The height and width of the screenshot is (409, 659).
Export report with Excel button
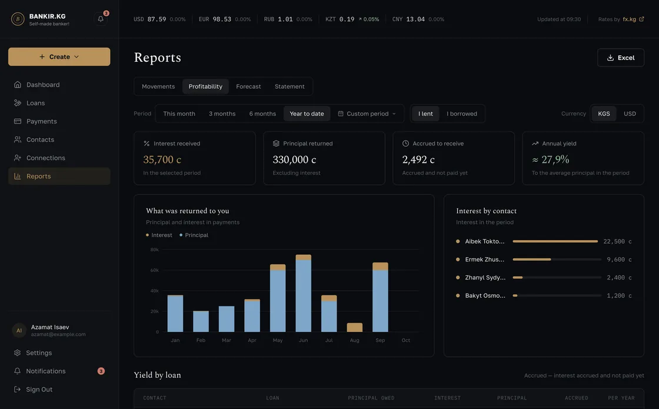click(621, 58)
